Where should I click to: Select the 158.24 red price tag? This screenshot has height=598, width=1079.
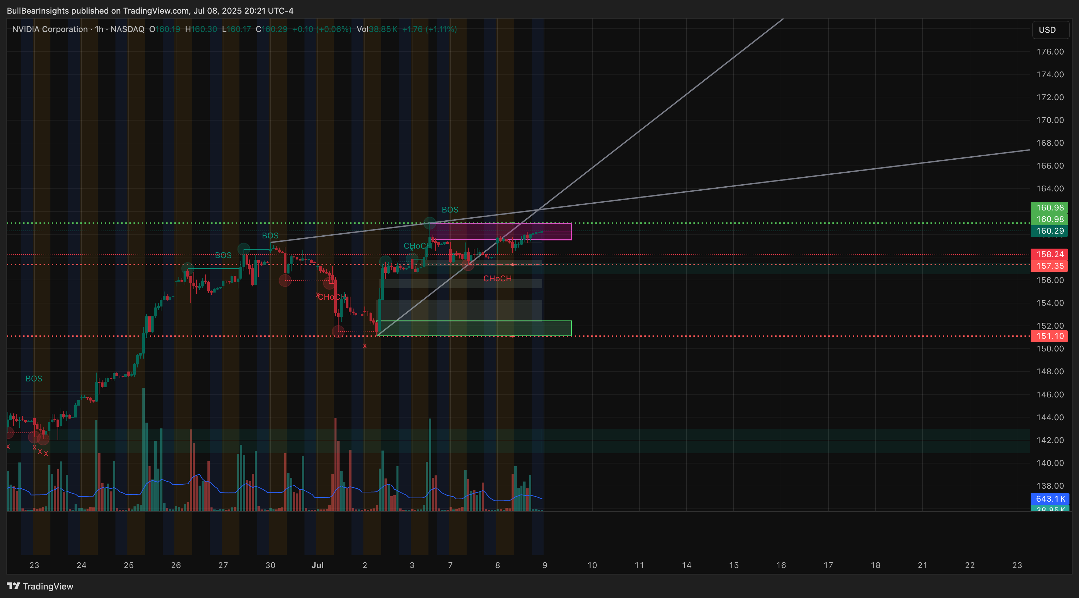click(x=1049, y=254)
